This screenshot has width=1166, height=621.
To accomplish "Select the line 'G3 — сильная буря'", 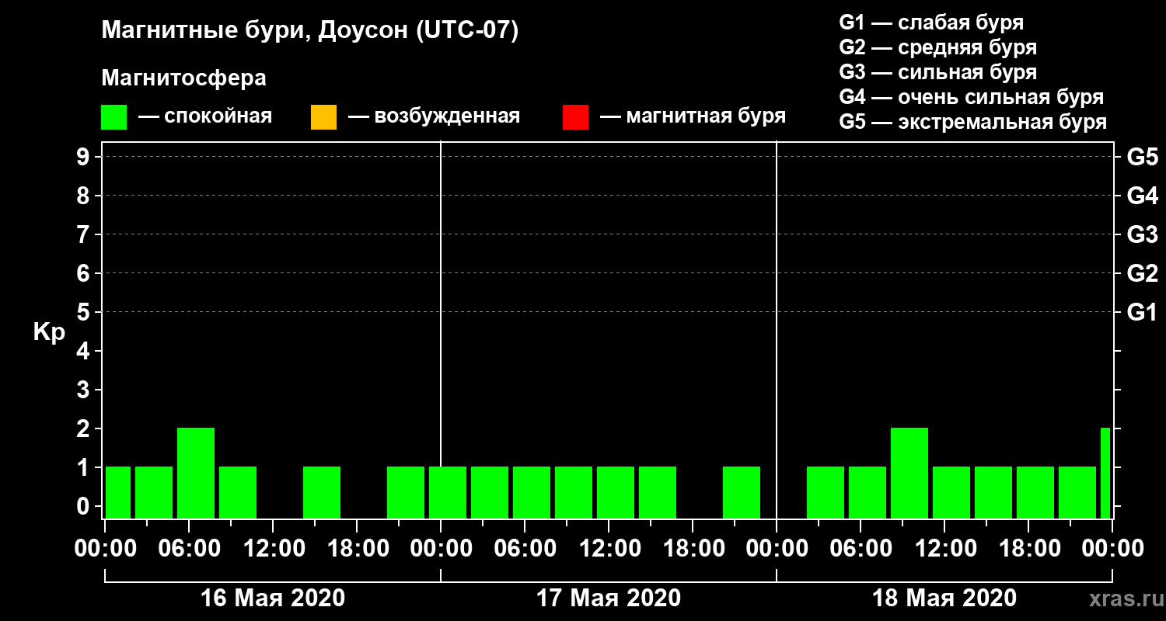I will point(937,72).
